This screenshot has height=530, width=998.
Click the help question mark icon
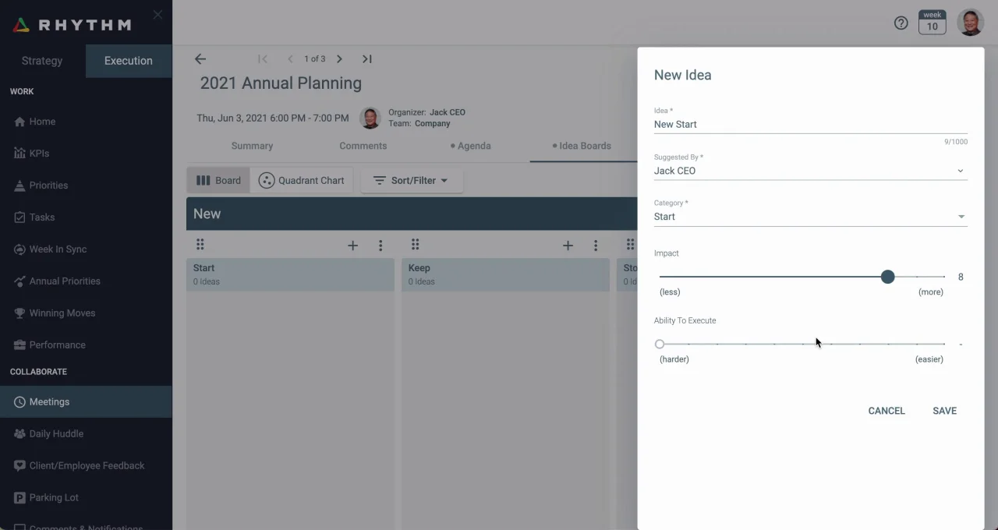pyautogui.click(x=901, y=23)
